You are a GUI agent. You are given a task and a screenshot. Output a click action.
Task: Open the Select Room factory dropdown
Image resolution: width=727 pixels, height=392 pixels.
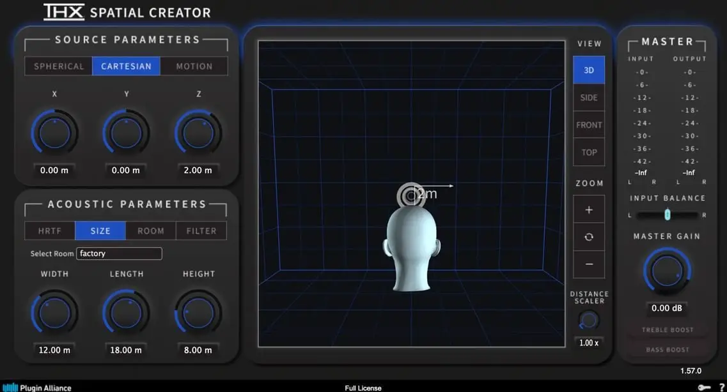pos(119,253)
